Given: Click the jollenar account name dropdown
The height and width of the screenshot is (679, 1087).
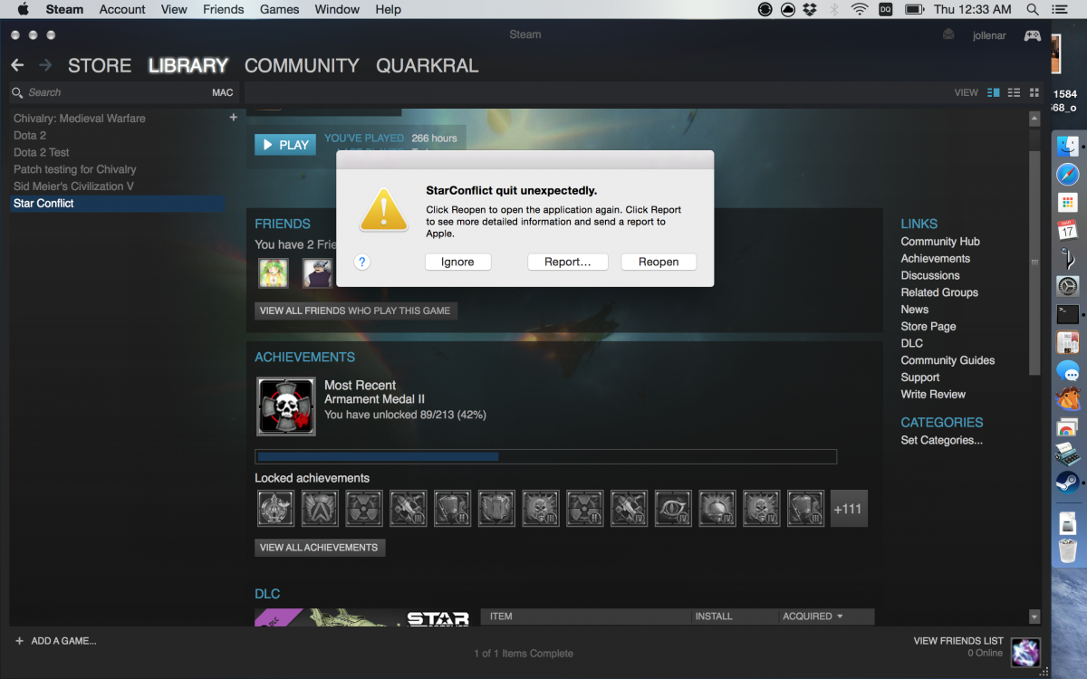Looking at the screenshot, I should click(x=989, y=36).
